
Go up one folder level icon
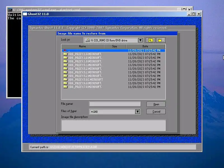tap(150, 40)
